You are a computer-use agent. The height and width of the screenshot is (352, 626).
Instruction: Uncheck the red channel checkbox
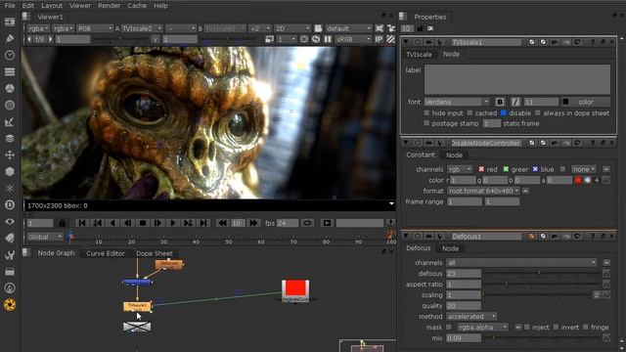click(x=481, y=169)
